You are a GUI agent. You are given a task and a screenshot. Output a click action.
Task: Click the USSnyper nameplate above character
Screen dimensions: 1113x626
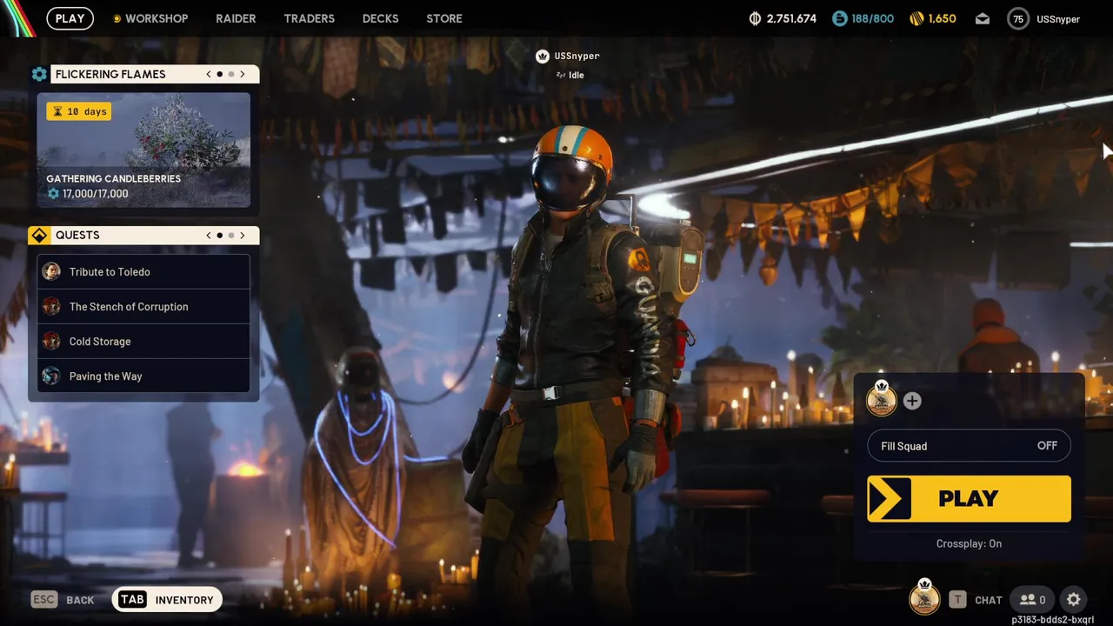[577, 56]
